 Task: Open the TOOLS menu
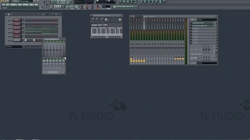point(32,5)
